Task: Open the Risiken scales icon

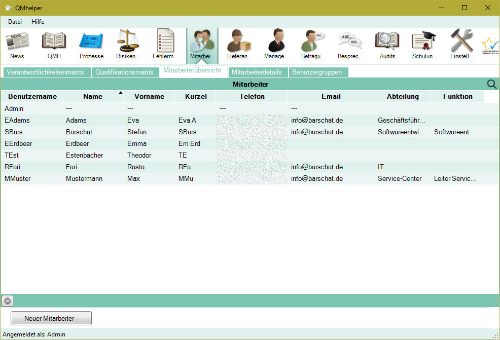Action: pos(128,45)
